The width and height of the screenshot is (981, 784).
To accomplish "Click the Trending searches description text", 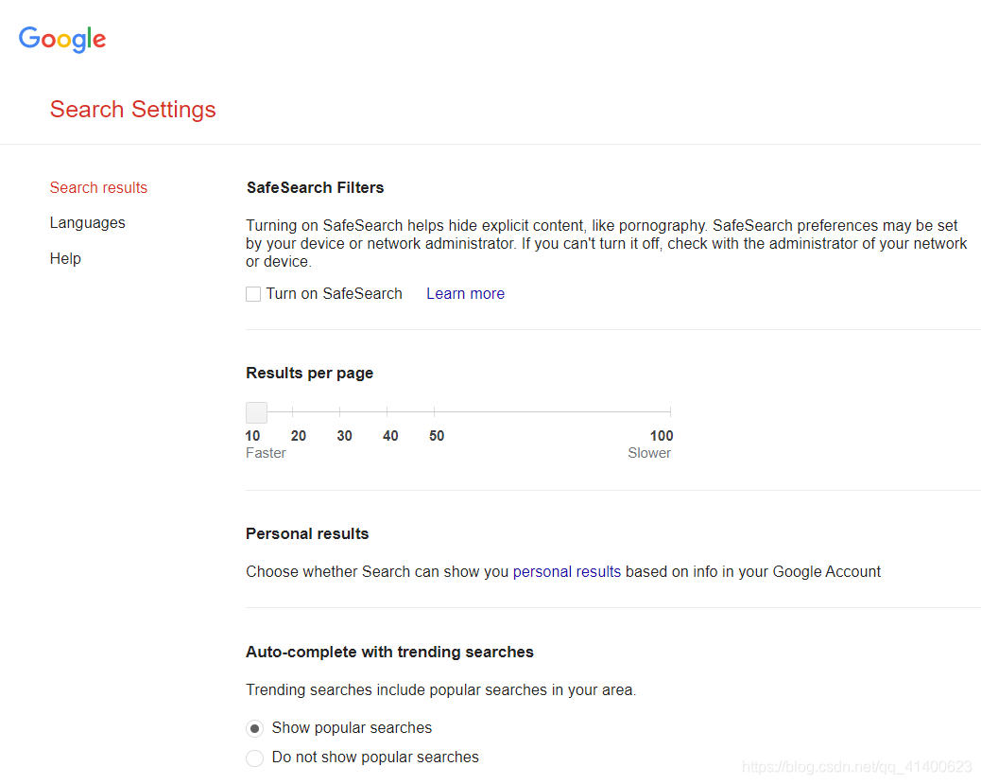I will pos(441,690).
